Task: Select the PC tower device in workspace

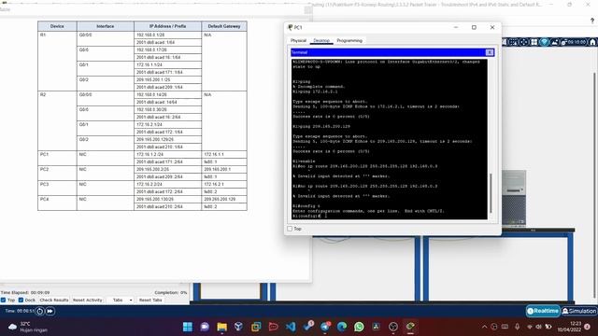Action: pyautogui.click(x=513, y=198)
